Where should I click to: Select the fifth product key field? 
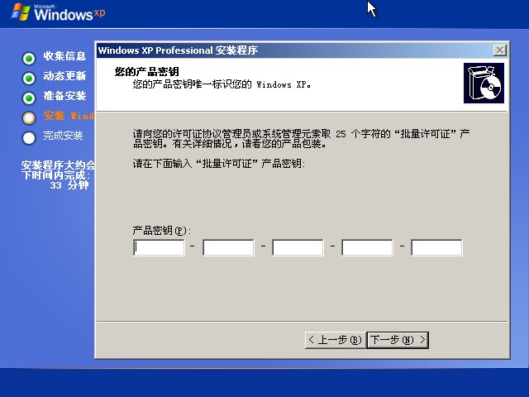(x=436, y=247)
